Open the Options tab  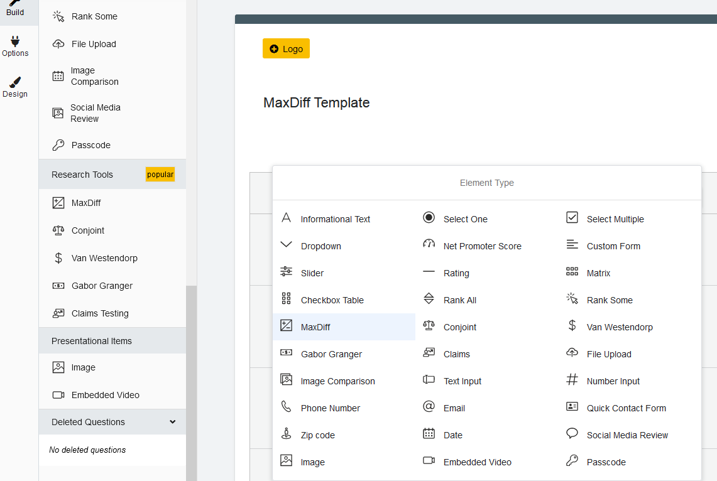pyautogui.click(x=15, y=46)
